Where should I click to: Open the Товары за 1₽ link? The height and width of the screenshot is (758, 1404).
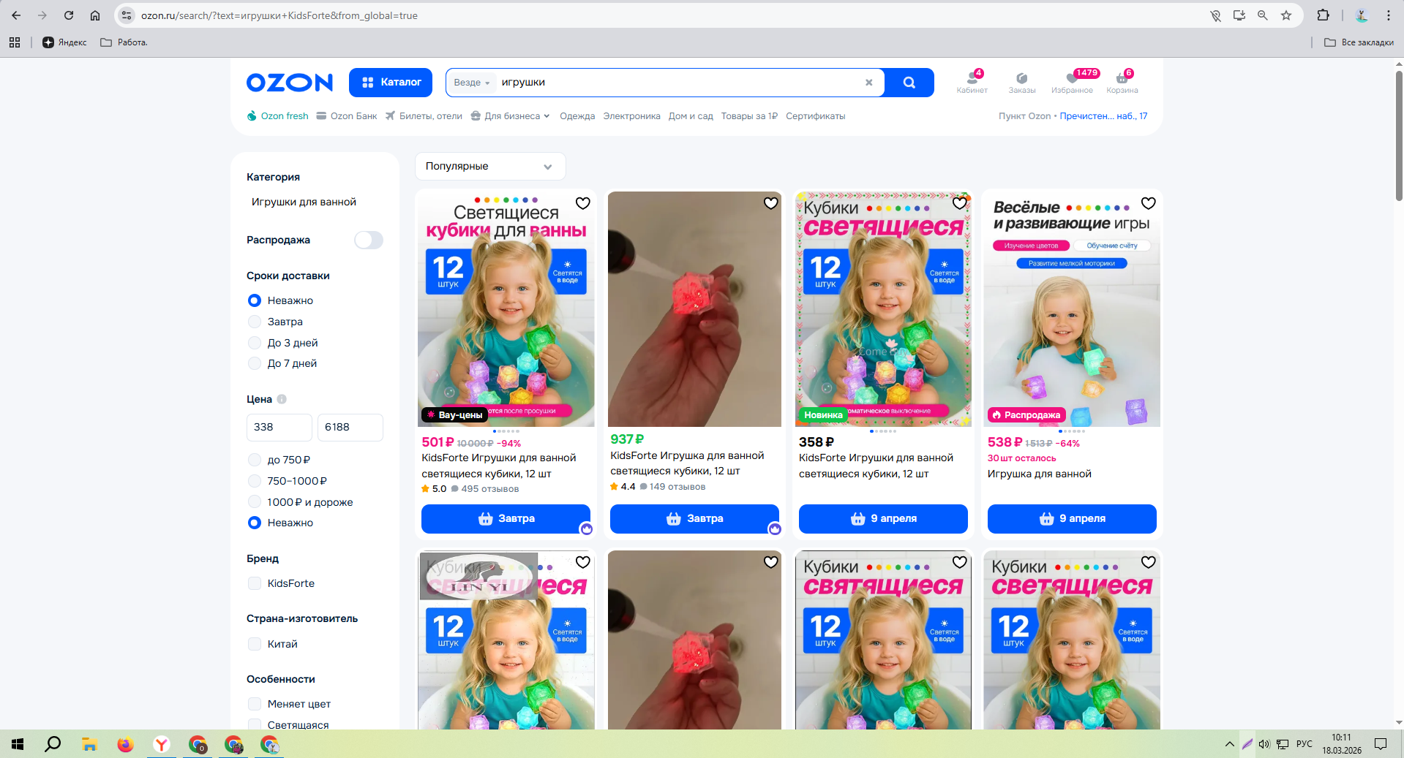click(749, 116)
